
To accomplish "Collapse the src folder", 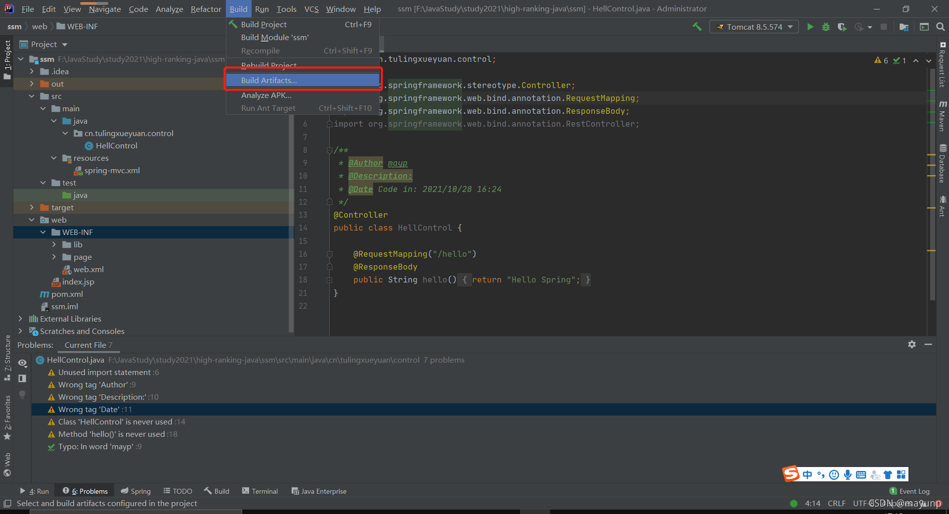I will tap(32, 96).
